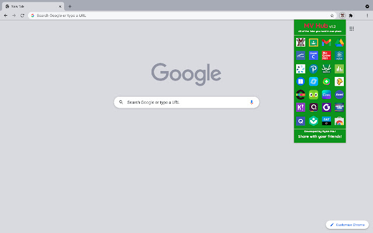Open the blue book icon link
Viewport: 373px width, 233px height.
pos(301,82)
